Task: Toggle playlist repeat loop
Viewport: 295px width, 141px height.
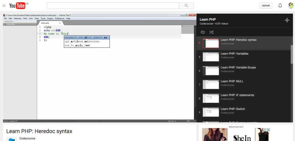Action: [x=203, y=32]
